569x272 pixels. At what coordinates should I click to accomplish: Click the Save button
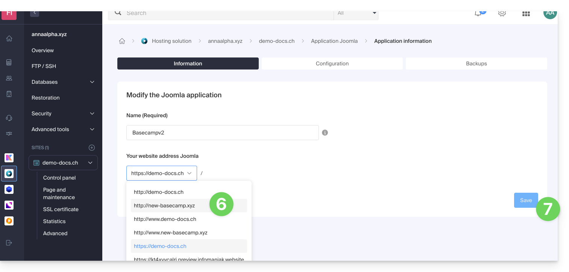point(525,200)
